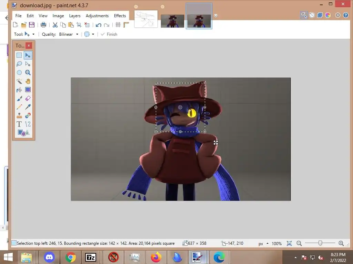Pick the Move Selection tool
This screenshot has height=264, width=353.
pos(28,64)
